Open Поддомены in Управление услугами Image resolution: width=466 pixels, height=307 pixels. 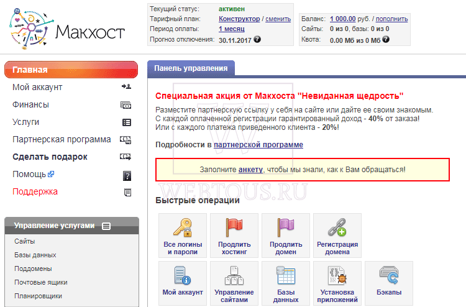click(x=33, y=268)
